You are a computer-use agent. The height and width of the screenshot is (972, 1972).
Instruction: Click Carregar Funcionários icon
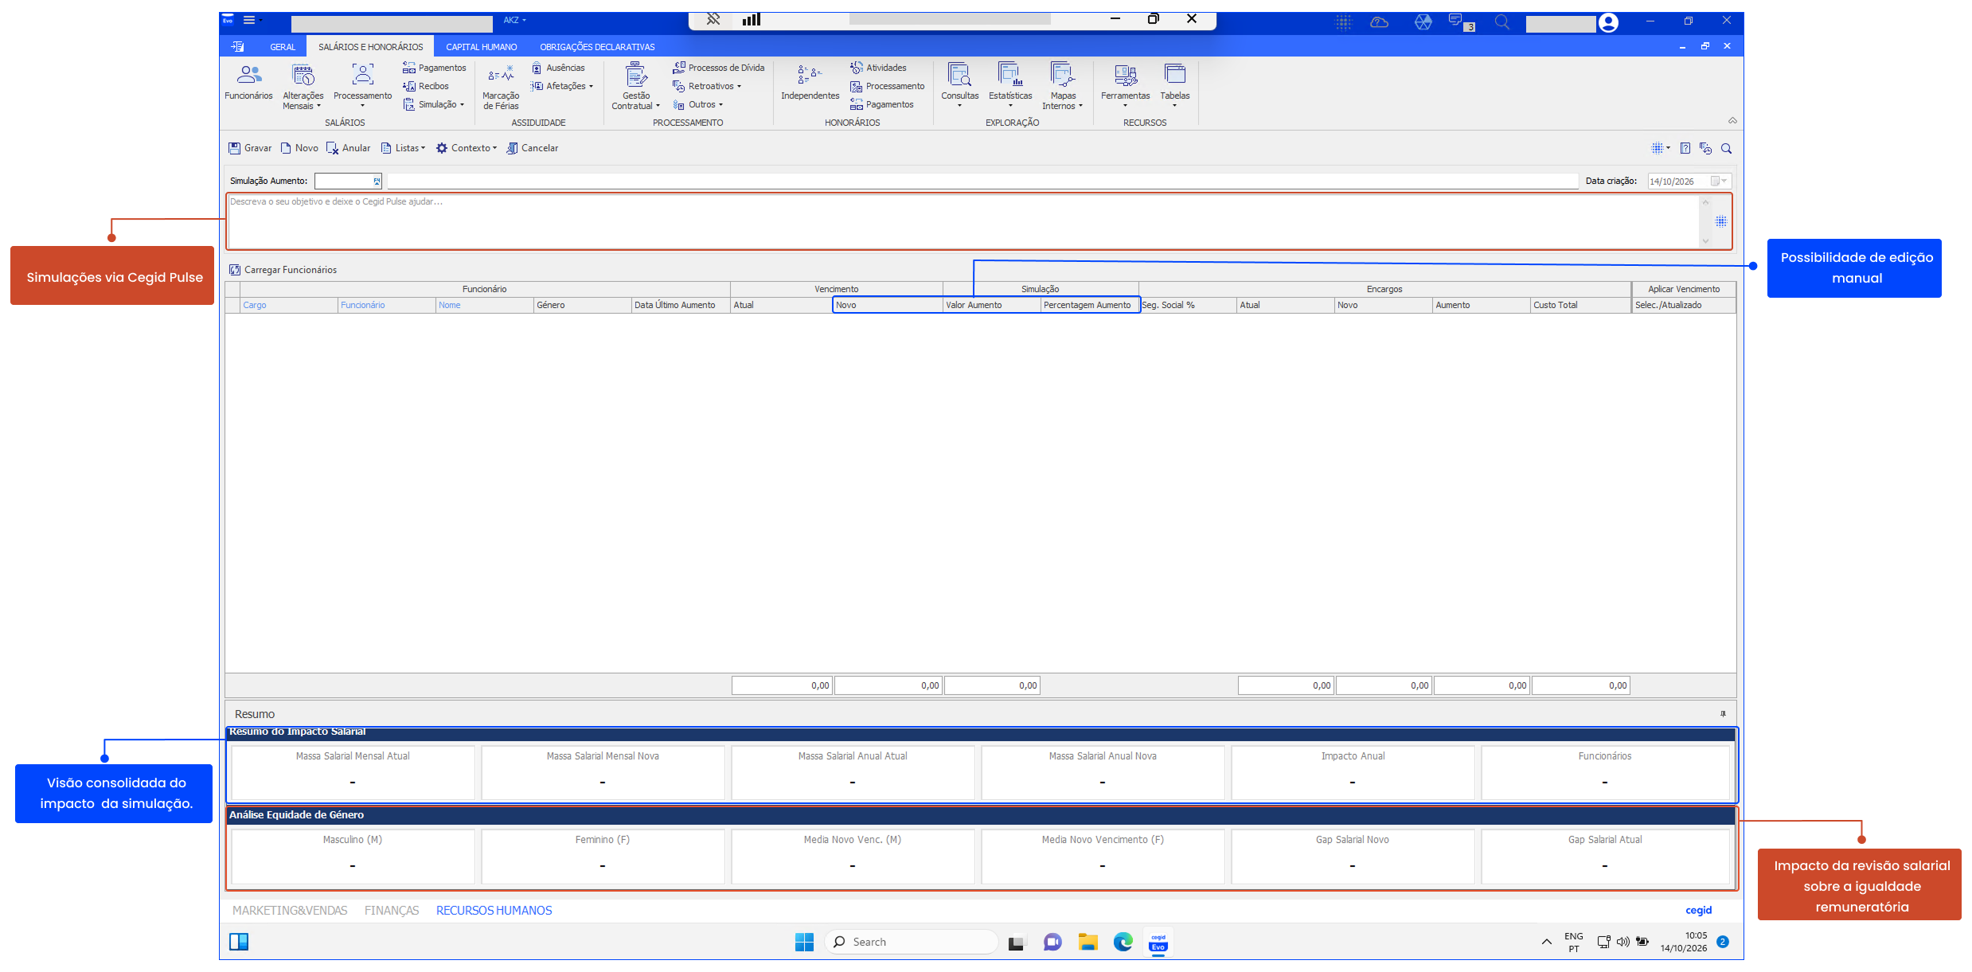pos(235,270)
